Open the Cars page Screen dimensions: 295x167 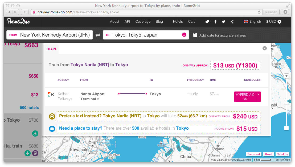192,22
